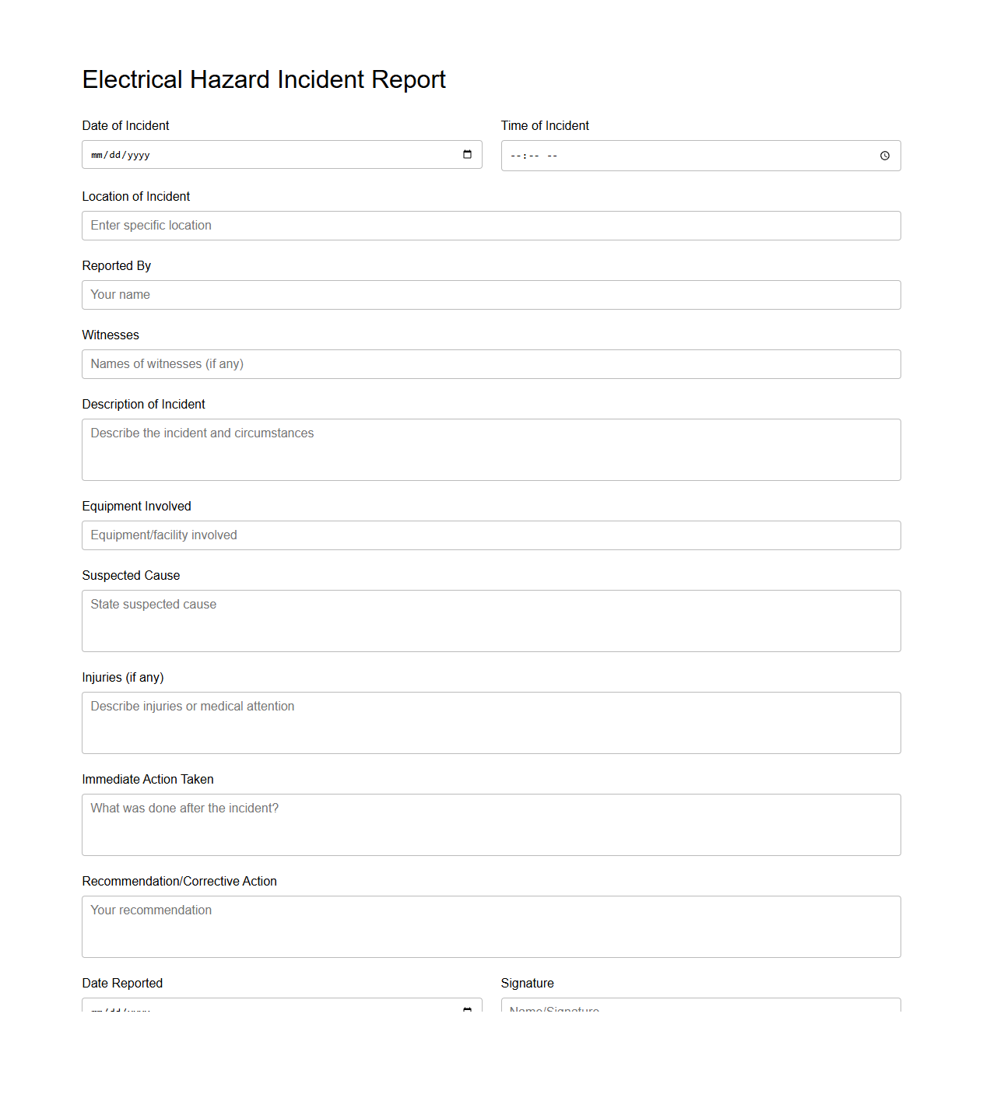983x1105 pixels.
Task: Click the Signature field
Action: click(x=700, y=1010)
